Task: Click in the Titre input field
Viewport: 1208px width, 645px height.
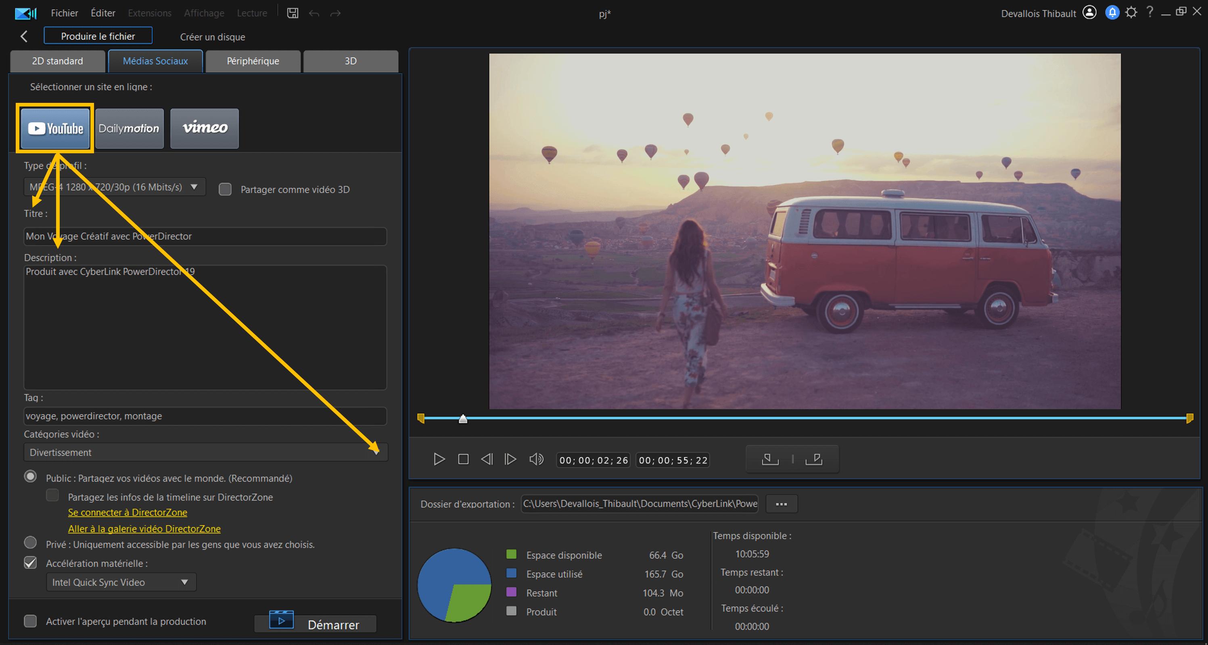Action: 205,236
